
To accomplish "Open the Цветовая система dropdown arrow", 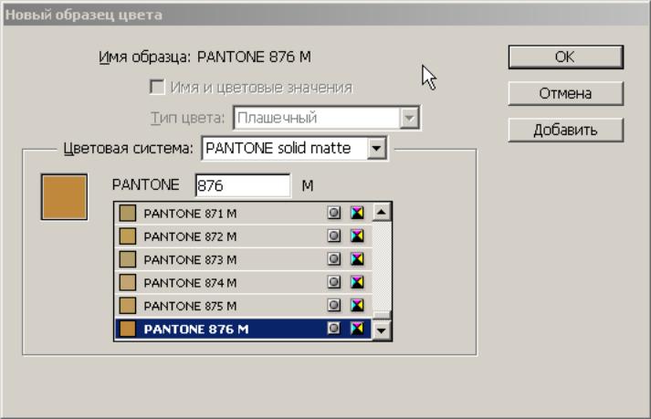I will (376, 148).
